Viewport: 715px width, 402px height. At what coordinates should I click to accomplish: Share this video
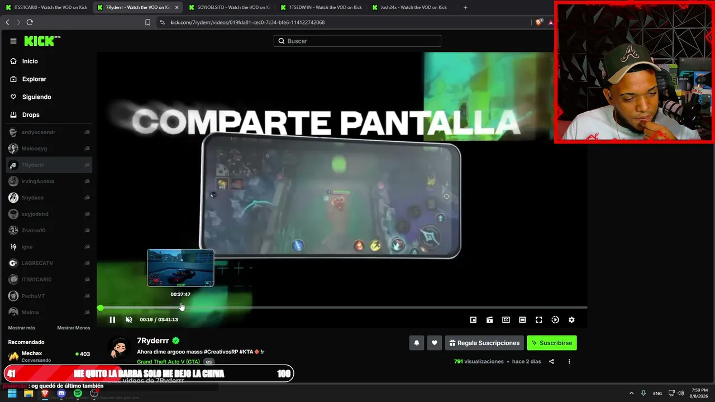pyautogui.click(x=551, y=362)
